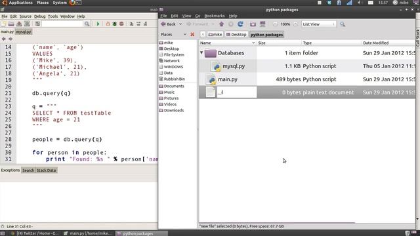Click the python packages path bar button
Image resolution: width=420 pixels, height=236 pixels.
(x=267, y=35)
